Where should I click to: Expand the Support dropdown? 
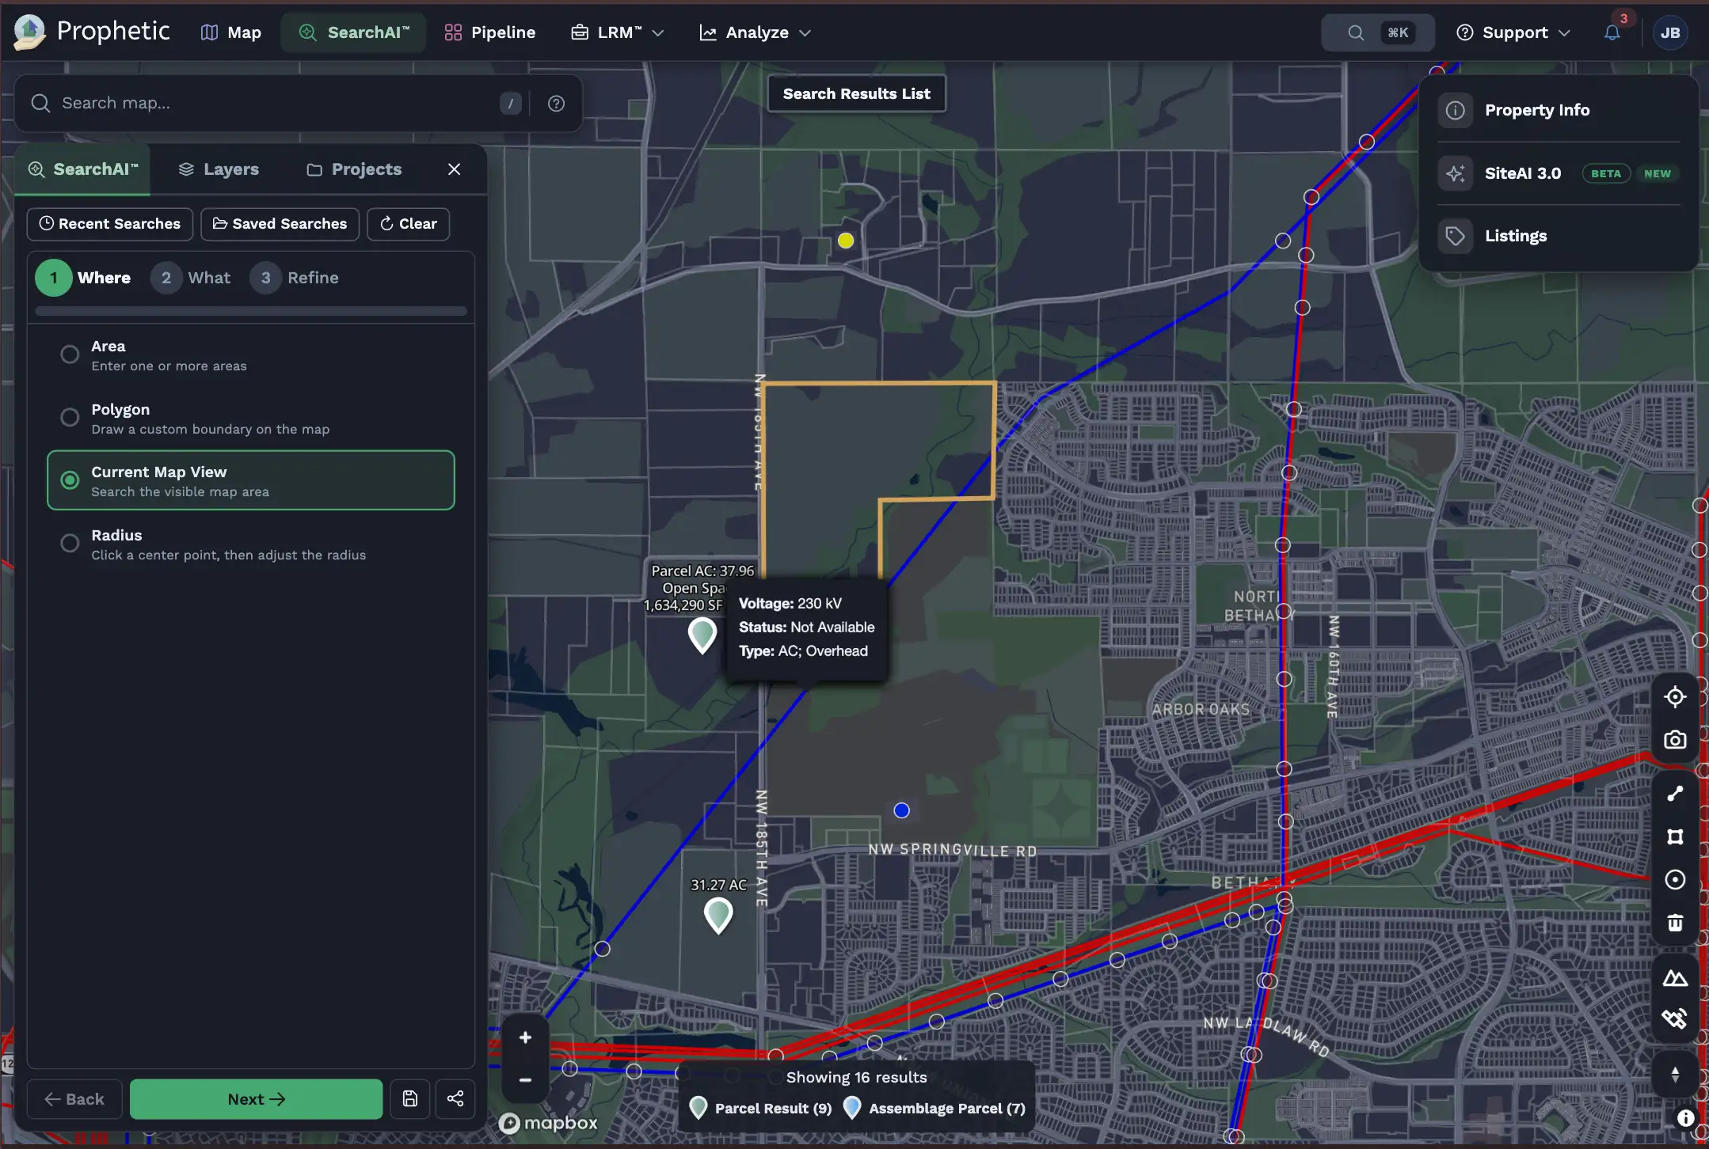point(1513,32)
